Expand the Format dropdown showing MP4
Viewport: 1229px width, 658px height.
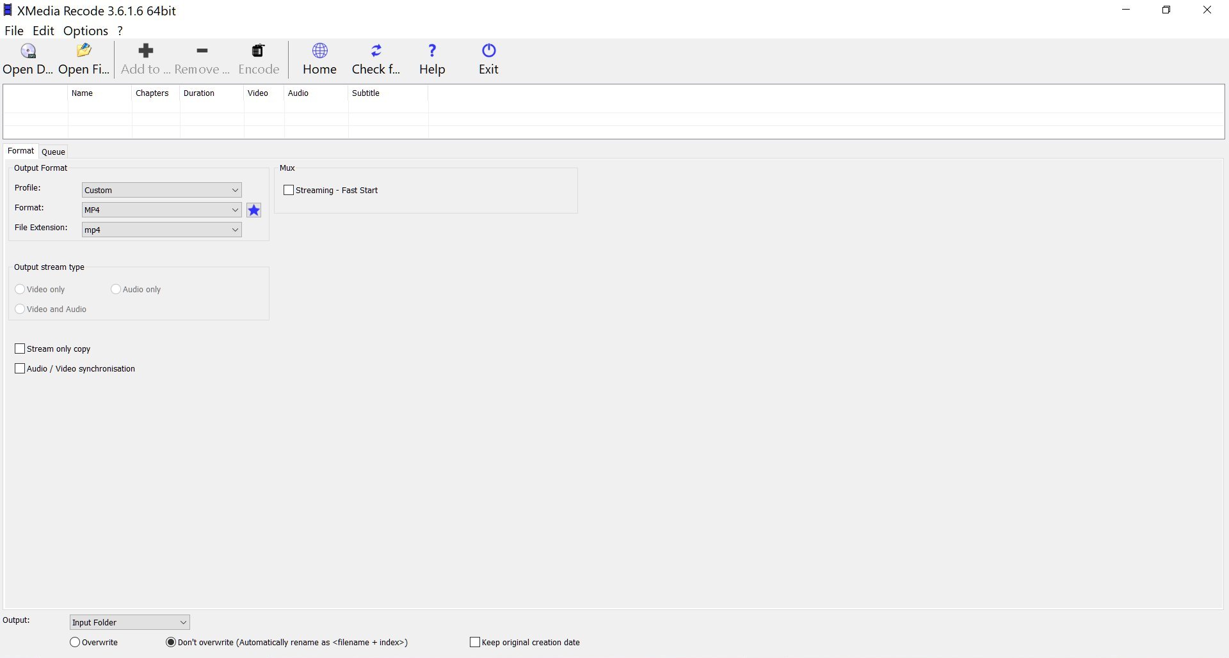click(161, 210)
